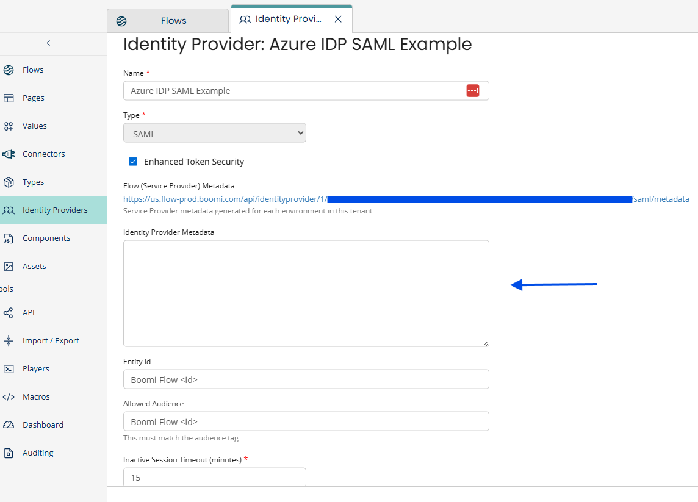This screenshot has height=502, width=698.
Task: Select the Identity Providers tab
Action: point(287,19)
